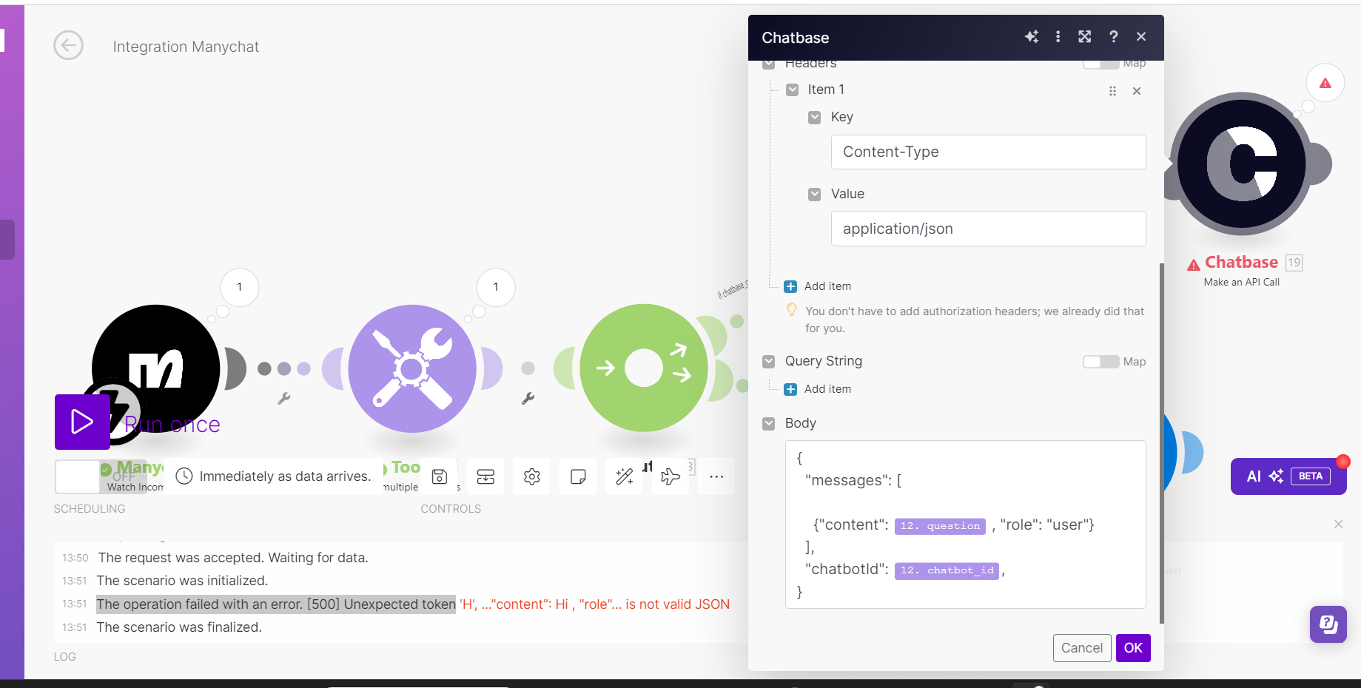Open the notes control
The width and height of the screenshot is (1361, 688).
[578, 476]
